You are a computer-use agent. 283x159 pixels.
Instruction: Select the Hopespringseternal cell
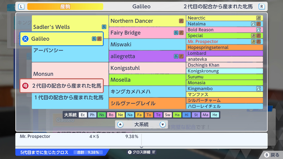click(x=224, y=47)
